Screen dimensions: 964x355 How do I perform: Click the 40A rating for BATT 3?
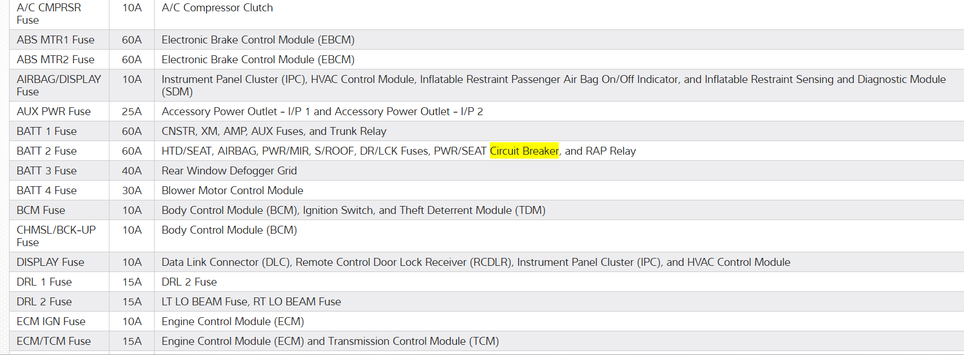[132, 170]
